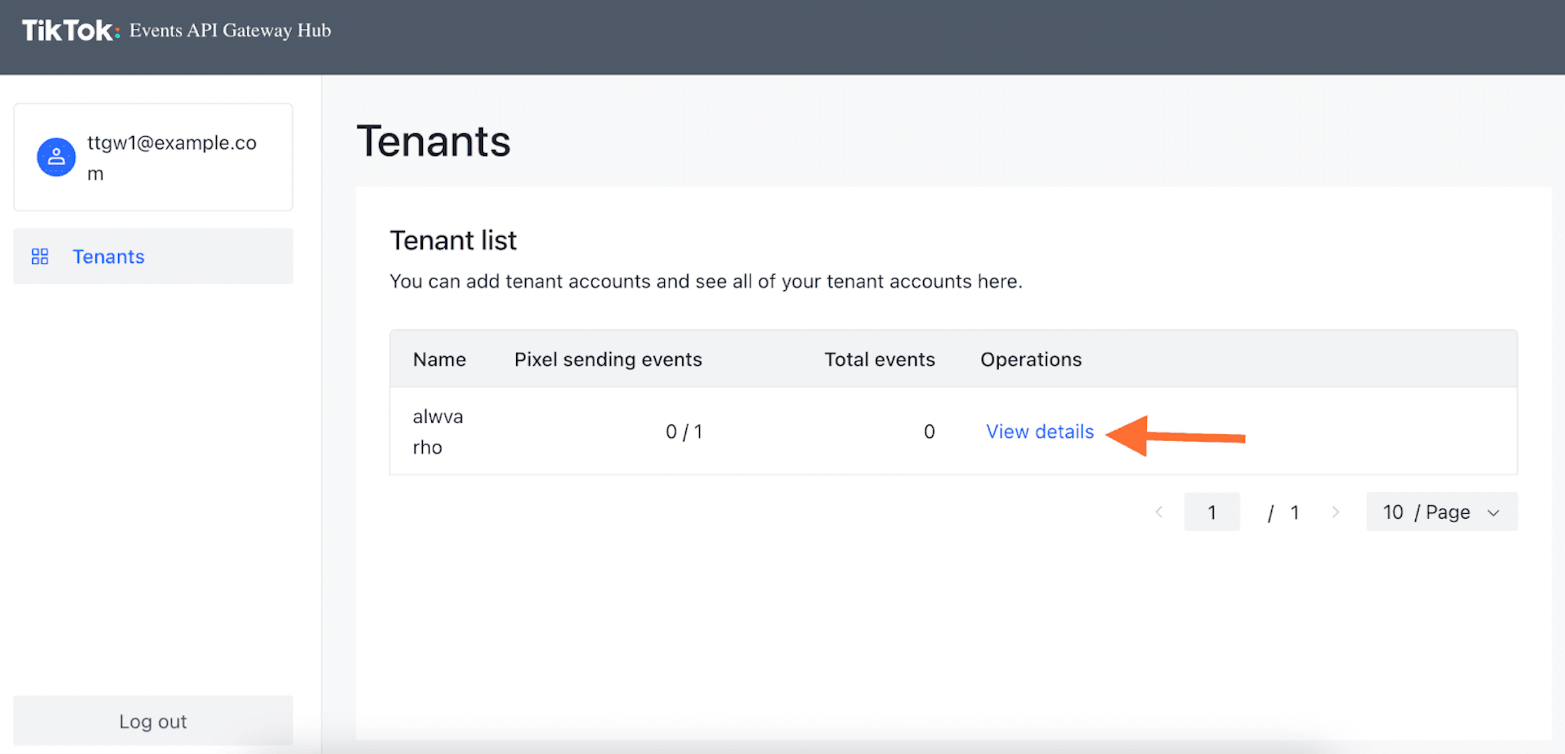Open the 10 / Page dropdown
Screen dimensions: 1565x754
[x=1442, y=512]
